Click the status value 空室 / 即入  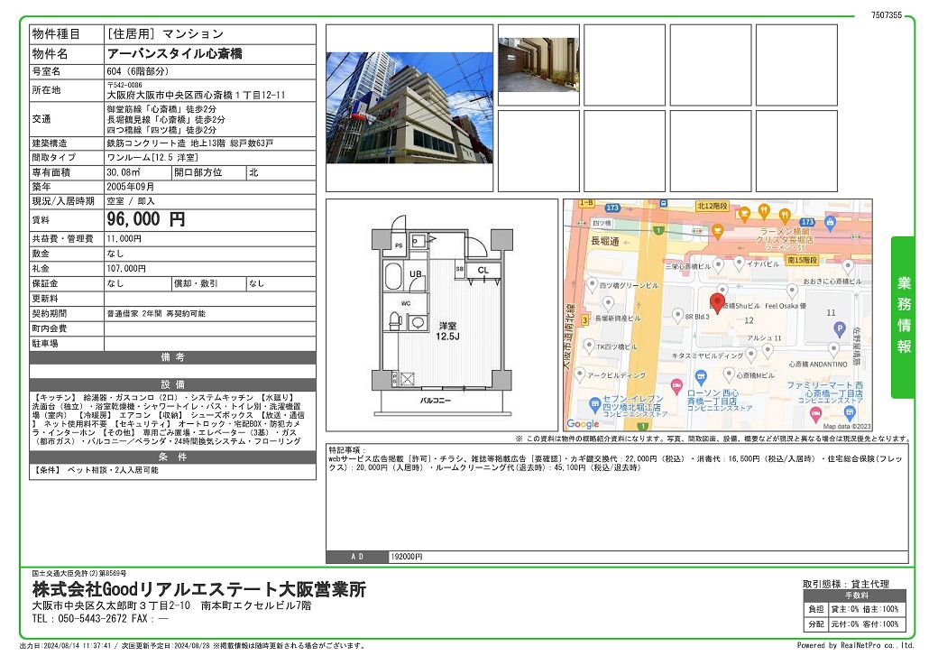click(x=131, y=201)
